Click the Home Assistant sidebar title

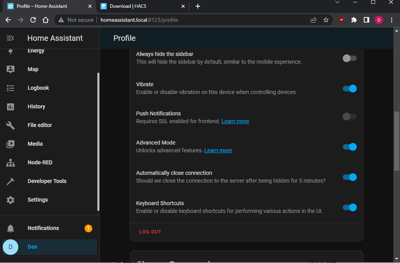[x=55, y=38]
